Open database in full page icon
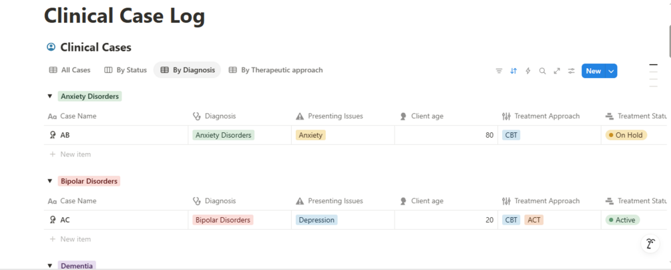The image size is (671, 270). 557,71
